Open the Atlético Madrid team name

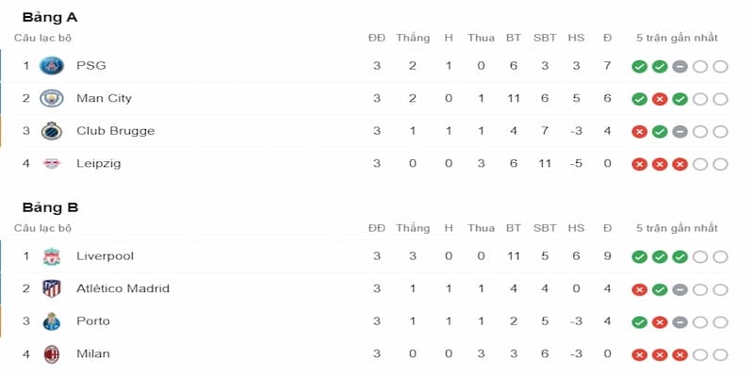[x=123, y=288]
